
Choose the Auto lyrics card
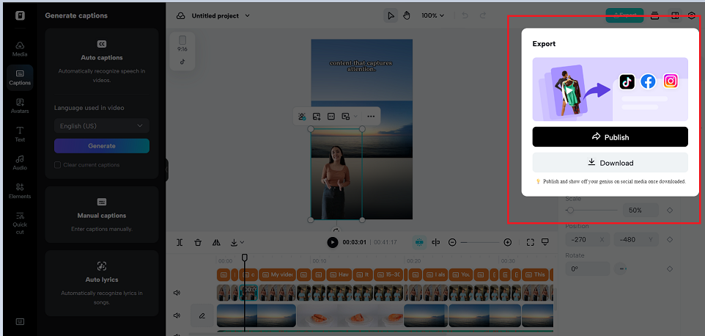pos(102,283)
